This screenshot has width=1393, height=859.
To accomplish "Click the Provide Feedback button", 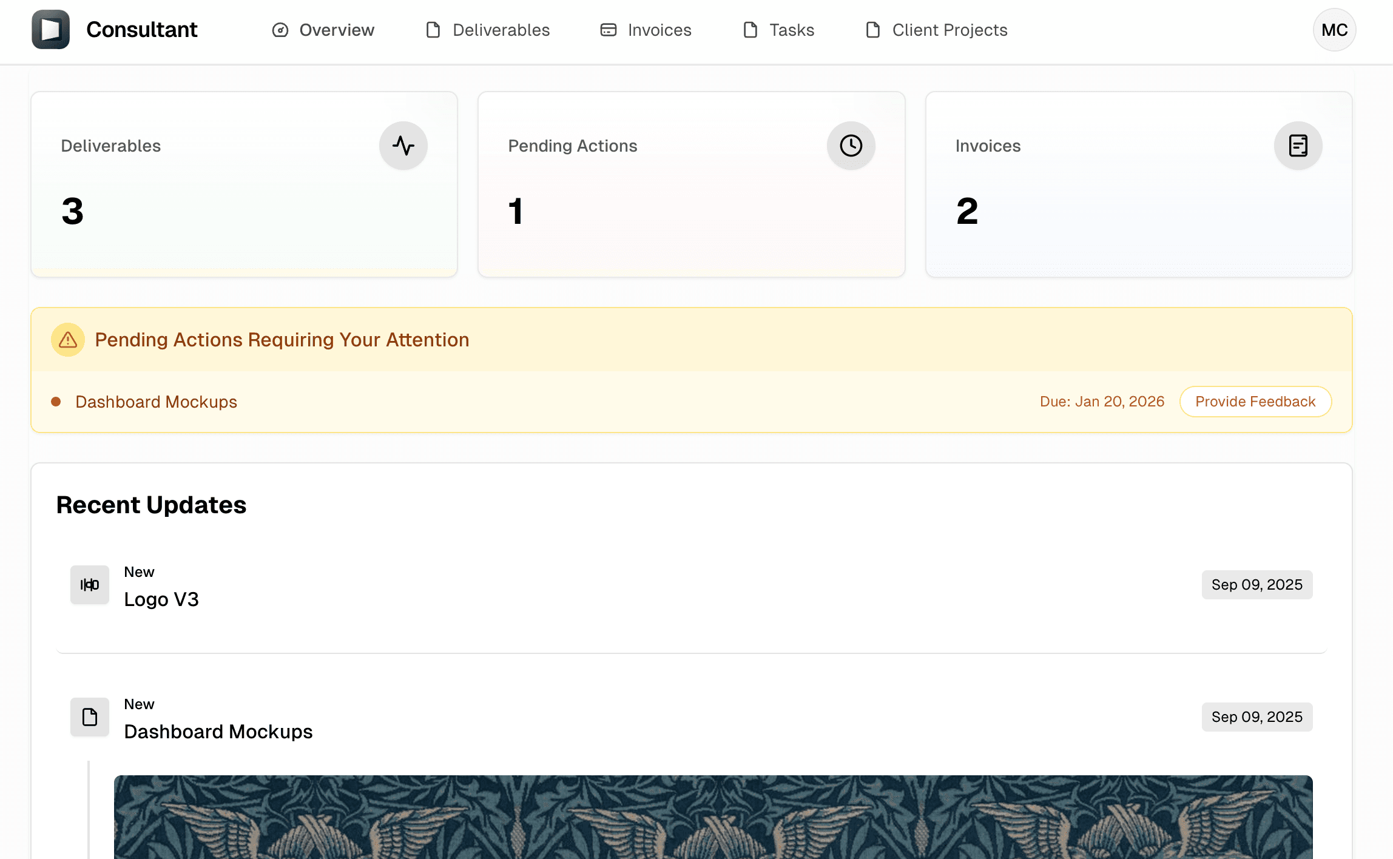I will pyautogui.click(x=1255, y=401).
